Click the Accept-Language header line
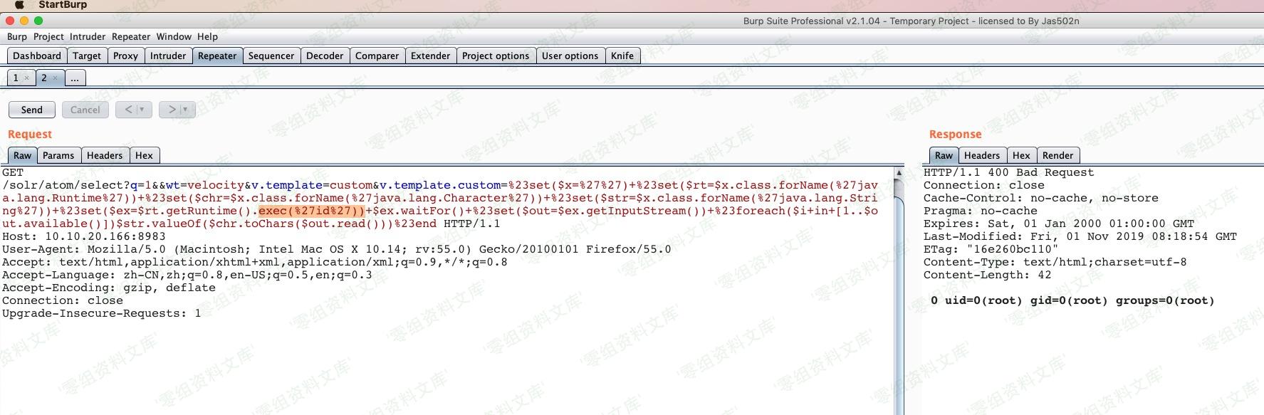The height and width of the screenshot is (415, 1264). [x=187, y=275]
